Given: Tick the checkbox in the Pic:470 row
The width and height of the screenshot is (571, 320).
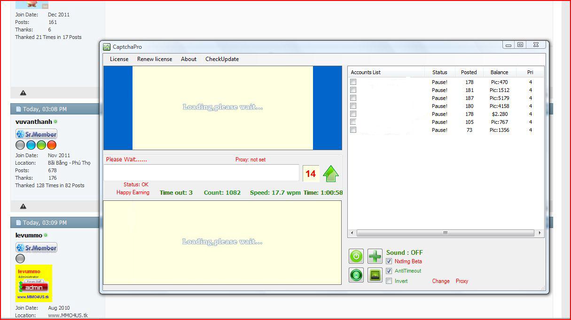Looking at the screenshot, I should [x=353, y=82].
